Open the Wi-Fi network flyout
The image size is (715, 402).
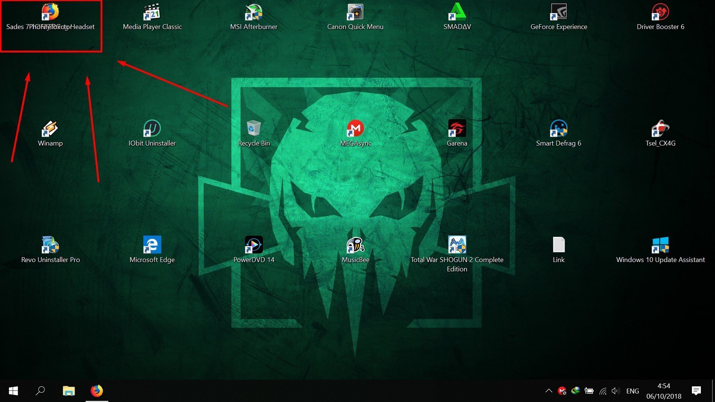(603, 391)
